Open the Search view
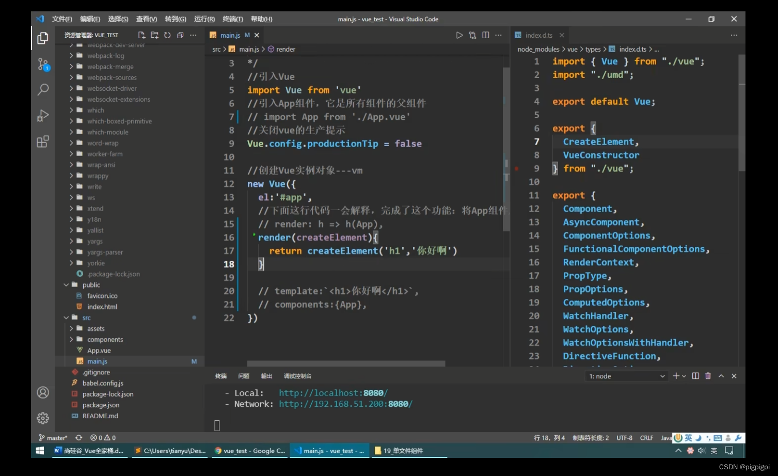The height and width of the screenshot is (476, 778). click(x=43, y=89)
